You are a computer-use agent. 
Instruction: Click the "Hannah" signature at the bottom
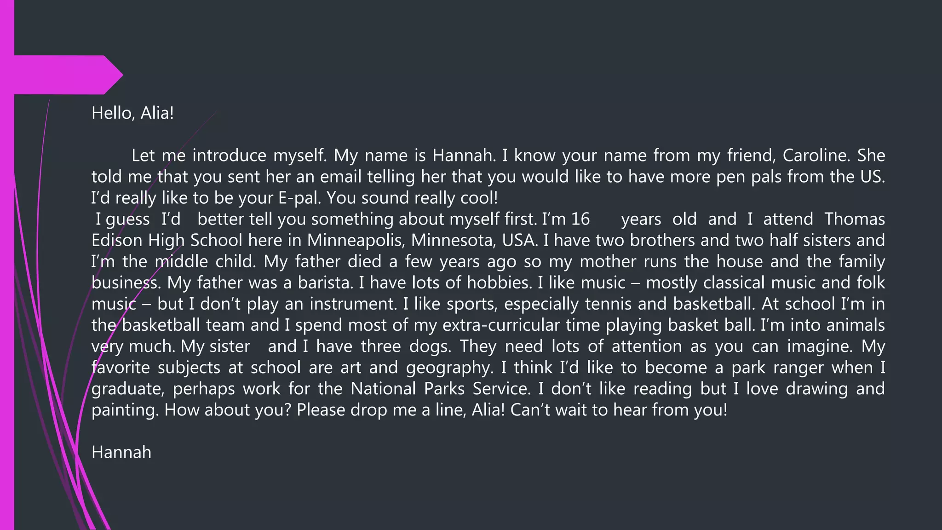click(121, 452)
